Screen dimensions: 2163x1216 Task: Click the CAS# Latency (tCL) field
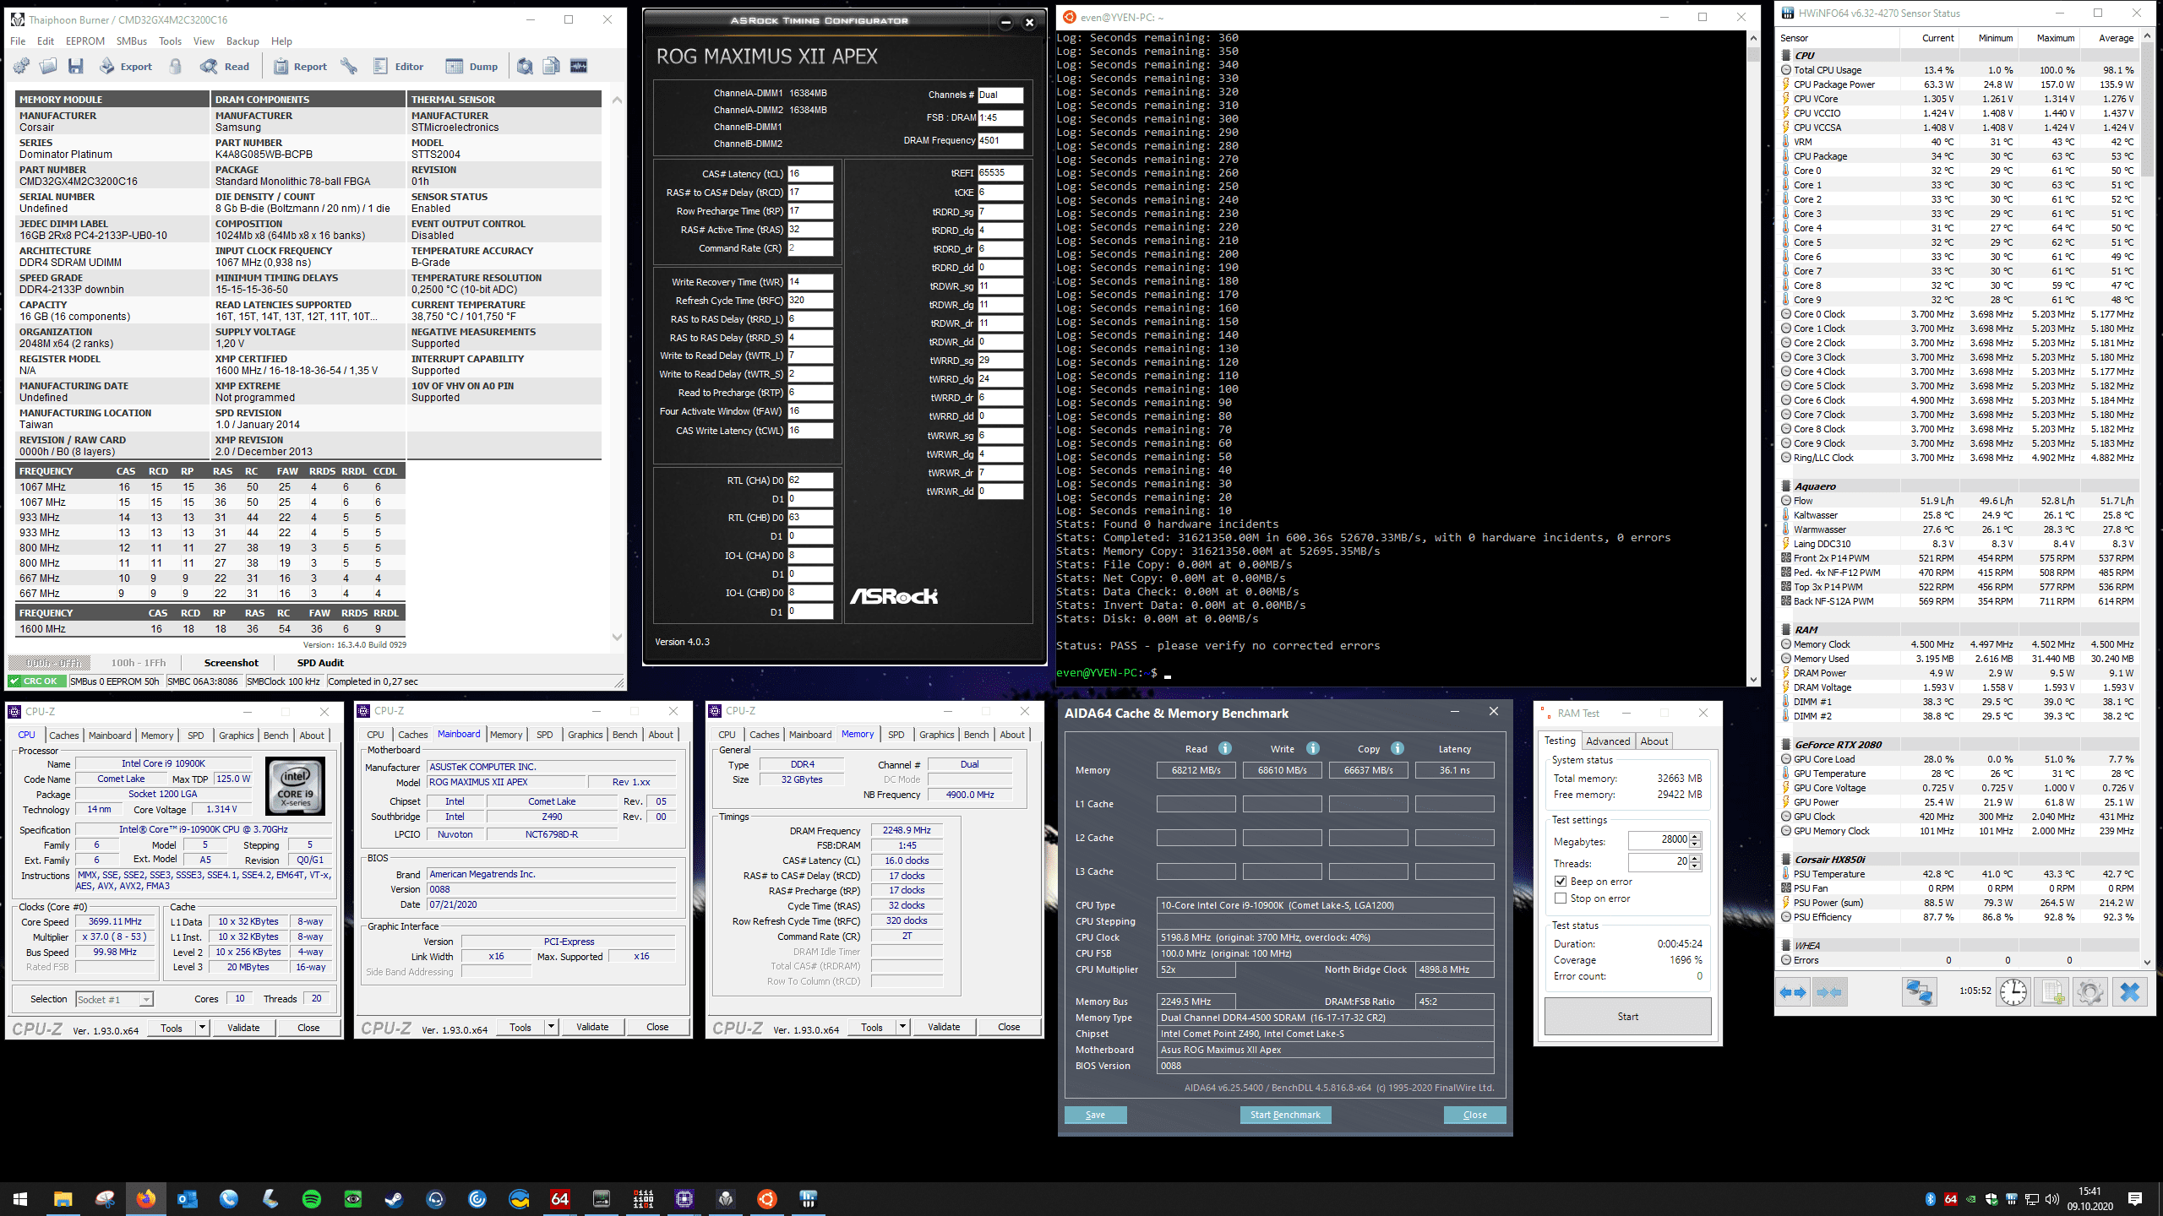point(810,174)
